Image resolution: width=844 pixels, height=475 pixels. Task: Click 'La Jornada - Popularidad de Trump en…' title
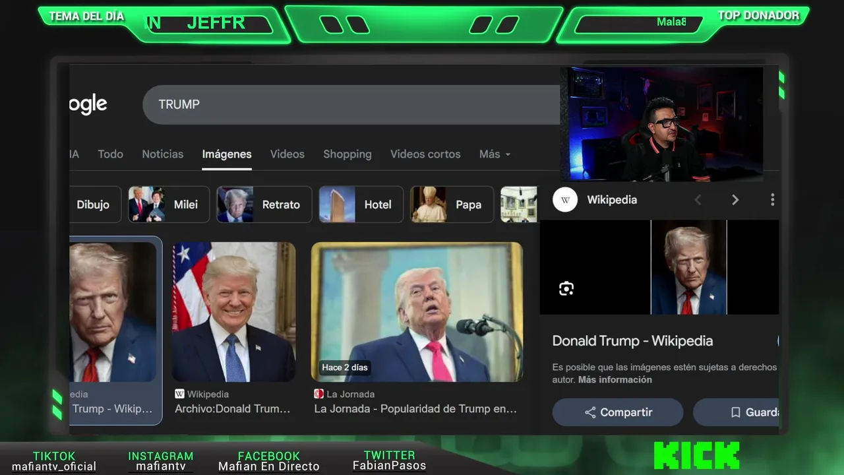pos(415,409)
